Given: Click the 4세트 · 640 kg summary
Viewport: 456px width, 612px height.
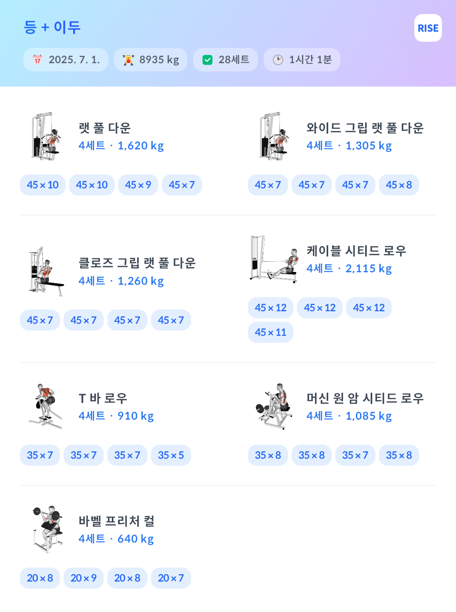Looking at the screenshot, I should (x=116, y=539).
